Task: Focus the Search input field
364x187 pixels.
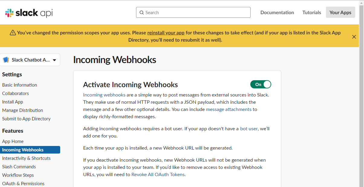Action: tap(193, 12)
